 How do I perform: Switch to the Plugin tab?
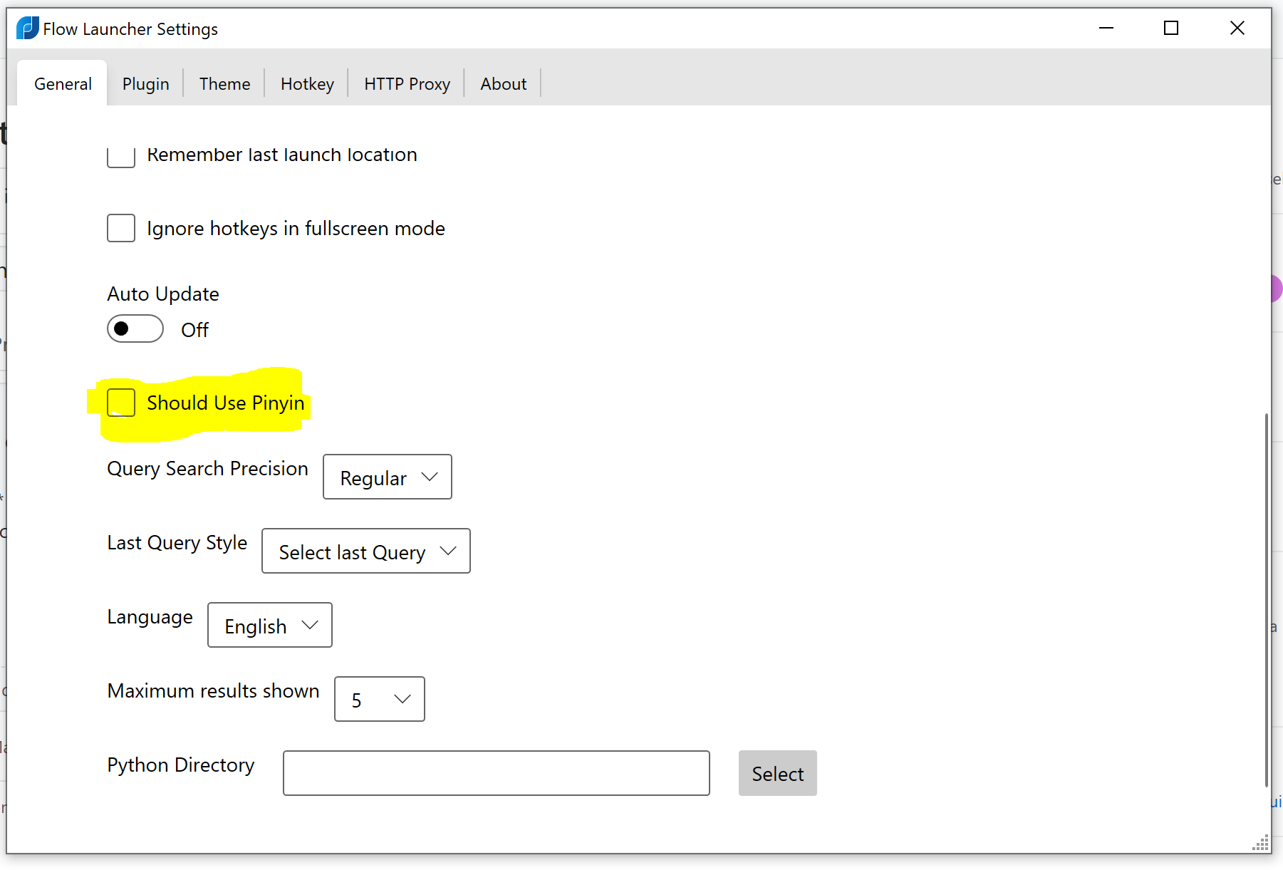pyautogui.click(x=145, y=84)
